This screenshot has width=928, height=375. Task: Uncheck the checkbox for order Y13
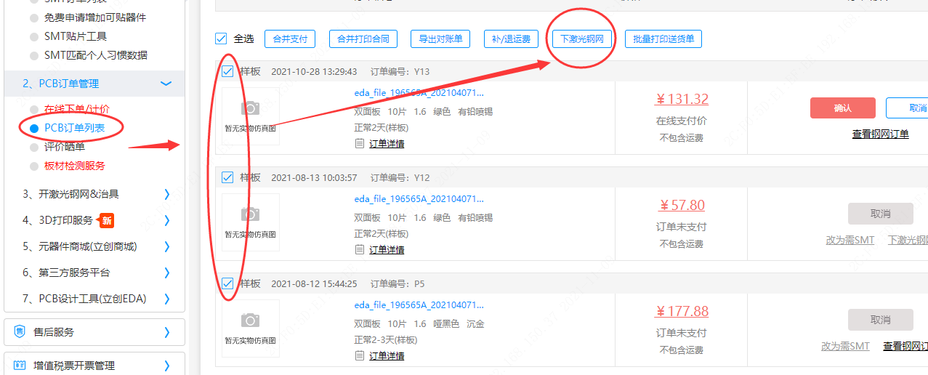click(227, 71)
